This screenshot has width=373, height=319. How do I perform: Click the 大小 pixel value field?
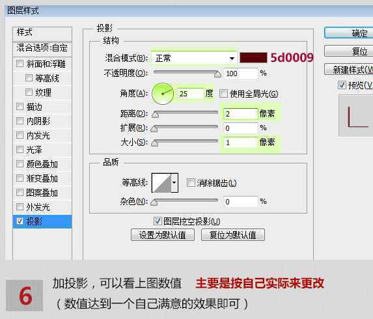click(x=240, y=143)
